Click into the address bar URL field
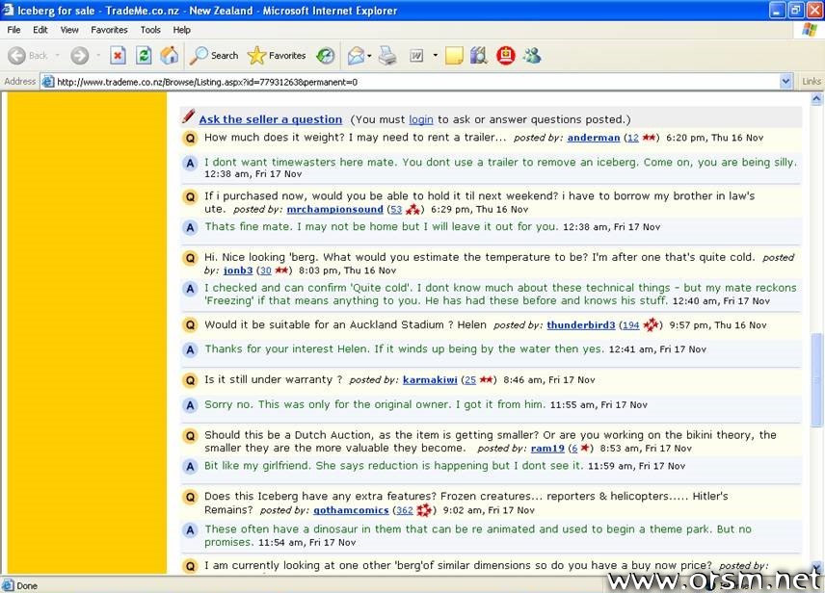 click(x=415, y=82)
